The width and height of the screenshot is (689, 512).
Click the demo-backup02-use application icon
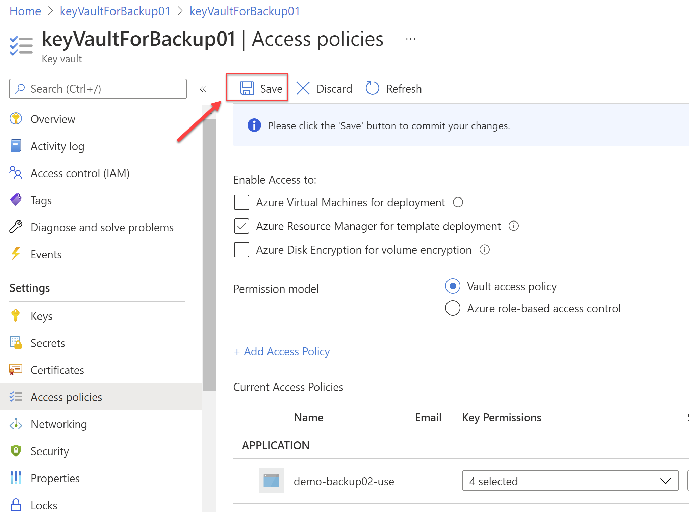(271, 481)
